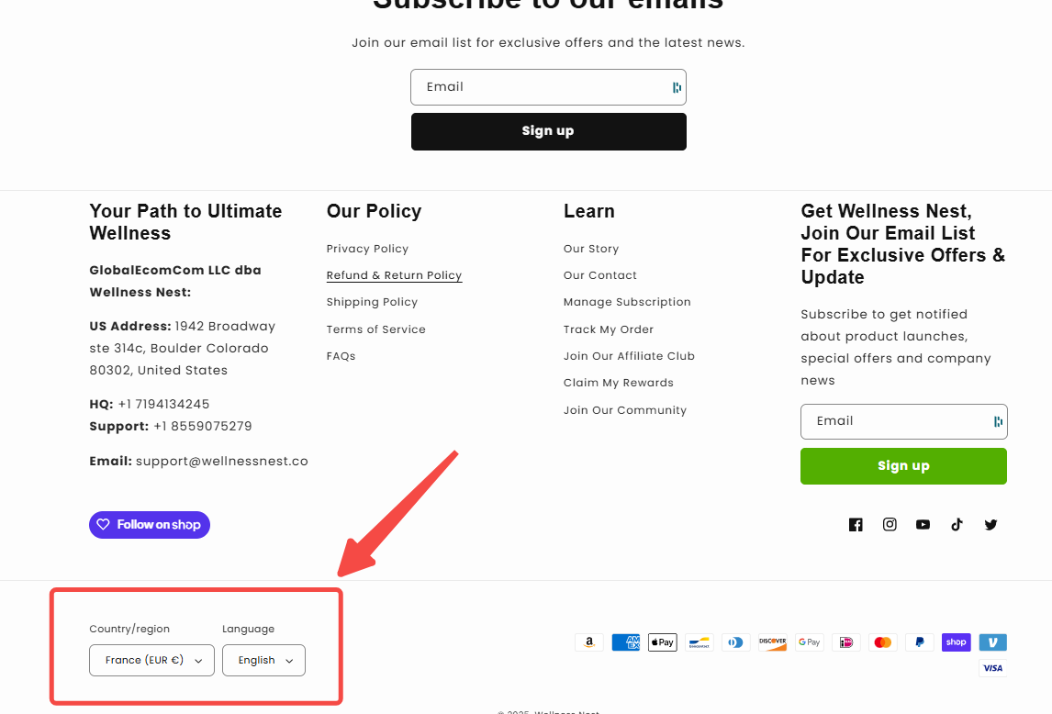Focus the top Email subscription field
The height and width of the screenshot is (714, 1052).
[x=542, y=87]
